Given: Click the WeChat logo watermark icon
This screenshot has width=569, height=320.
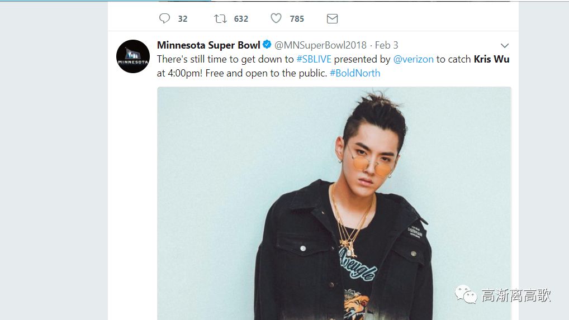Looking at the screenshot, I should coord(466,294).
